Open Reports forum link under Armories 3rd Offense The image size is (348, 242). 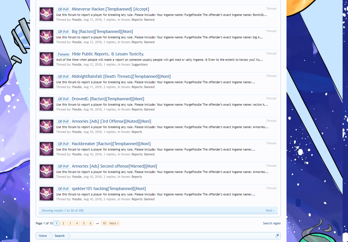(x=137, y=132)
